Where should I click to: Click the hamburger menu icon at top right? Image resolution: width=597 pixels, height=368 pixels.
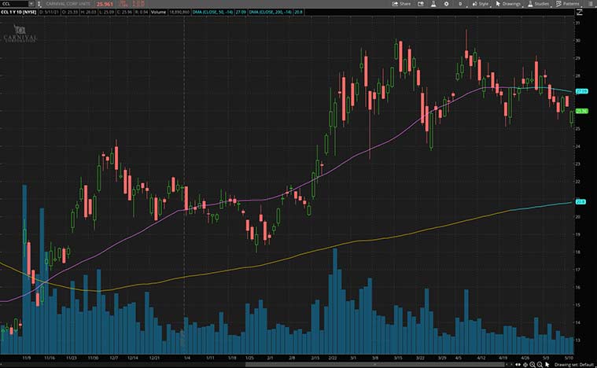[x=591, y=4]
